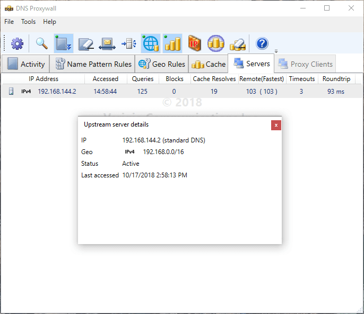Viewport: 364px width, 314px height.
Task: Click the Status value Active
Action: point(131,164)
